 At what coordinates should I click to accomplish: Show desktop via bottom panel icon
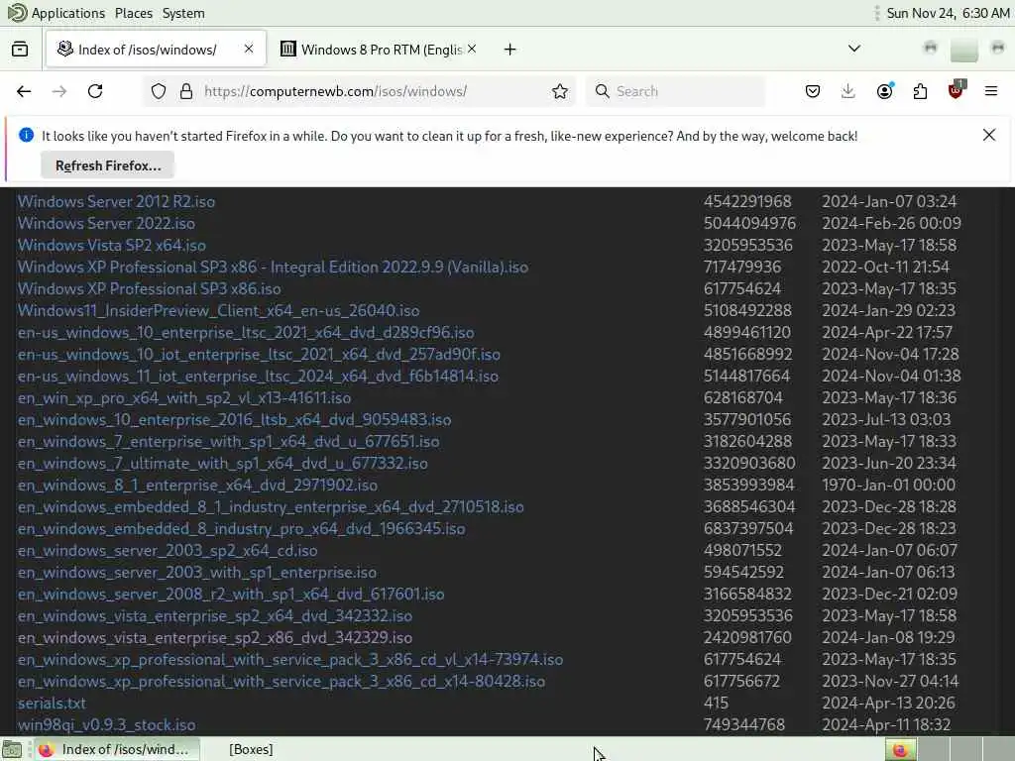pyautogui.click(x=12, y=749)
